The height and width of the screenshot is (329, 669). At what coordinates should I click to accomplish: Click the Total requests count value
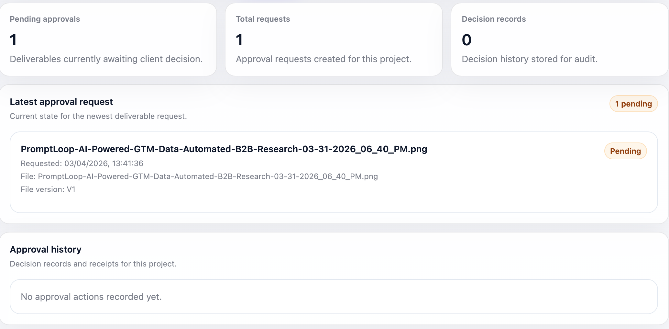239,40
